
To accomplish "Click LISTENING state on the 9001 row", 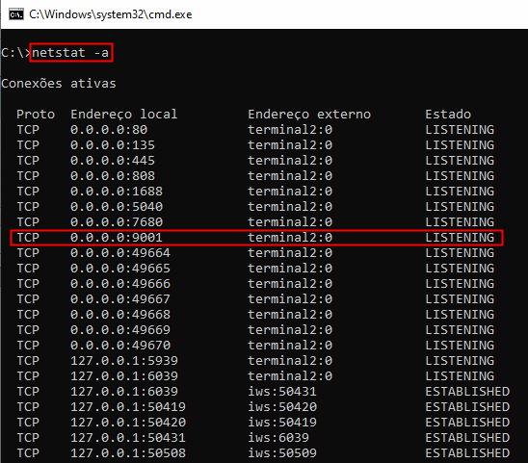I will [460, 238].
